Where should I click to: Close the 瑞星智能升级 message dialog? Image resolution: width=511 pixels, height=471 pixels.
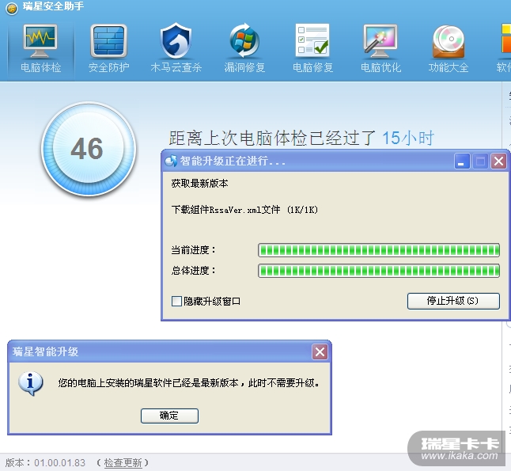pyautogui.click(x=320, y=351)
